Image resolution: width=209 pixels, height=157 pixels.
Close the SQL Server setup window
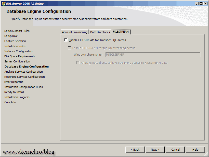[205, 4]
